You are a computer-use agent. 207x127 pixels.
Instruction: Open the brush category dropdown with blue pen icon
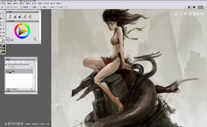pos(190,7)
